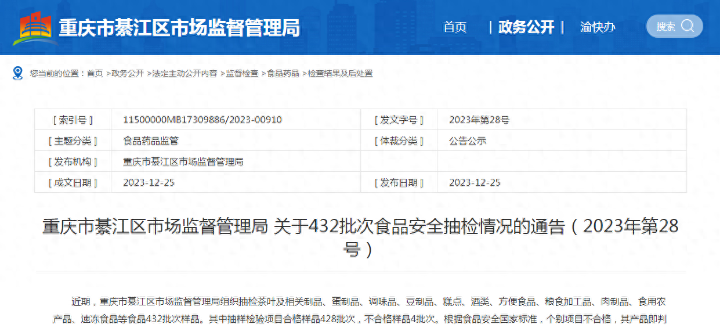720x328 pixels.
Task: Click the location pin icon in breadcrumb
Action: (x=18, y=73)
